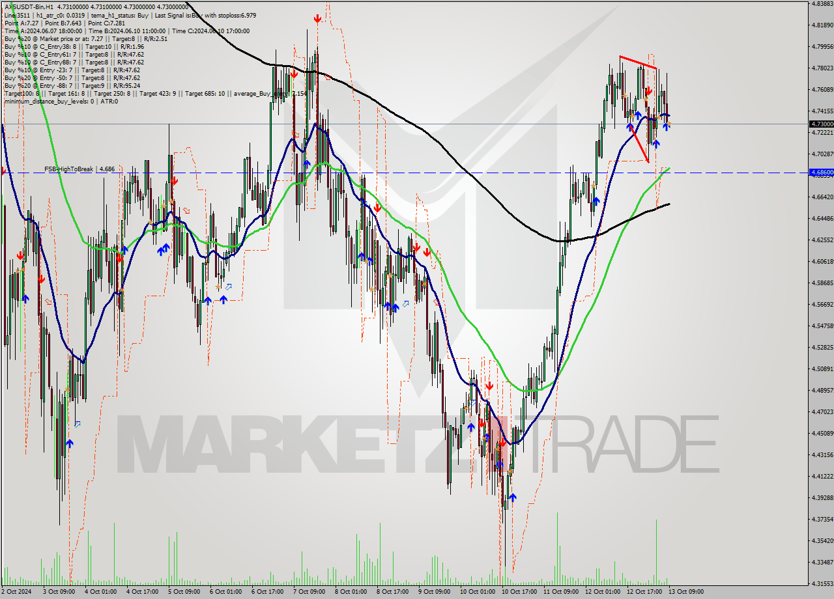This screenshot has width=834, height=599.
Task: Click price axis value 4.58685
Action: [822, 283]
